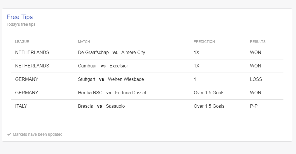
Task: Select Fortuna Dussel in the match list
Action: (131, 93)
